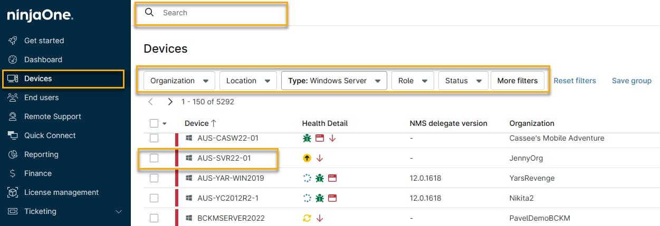Viewport: 660px width, 226px height.
Task: Click the Dashboard icon in sidebar
Action: click(x=13, y=60)
